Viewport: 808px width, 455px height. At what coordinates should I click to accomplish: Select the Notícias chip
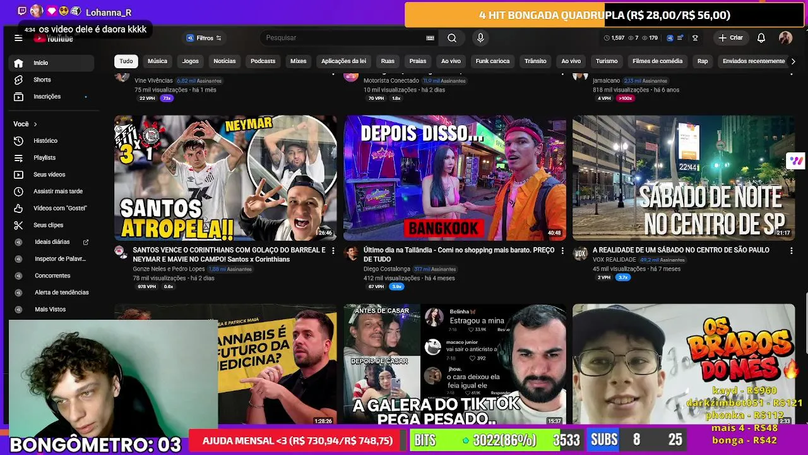[224, 61]
